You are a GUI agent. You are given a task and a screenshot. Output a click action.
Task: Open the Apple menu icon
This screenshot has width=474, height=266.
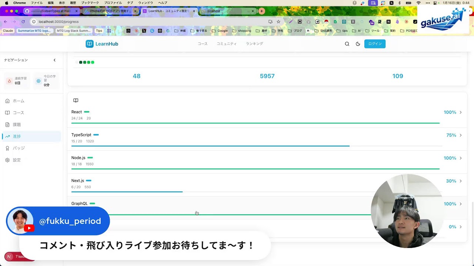tap(7, 3)
